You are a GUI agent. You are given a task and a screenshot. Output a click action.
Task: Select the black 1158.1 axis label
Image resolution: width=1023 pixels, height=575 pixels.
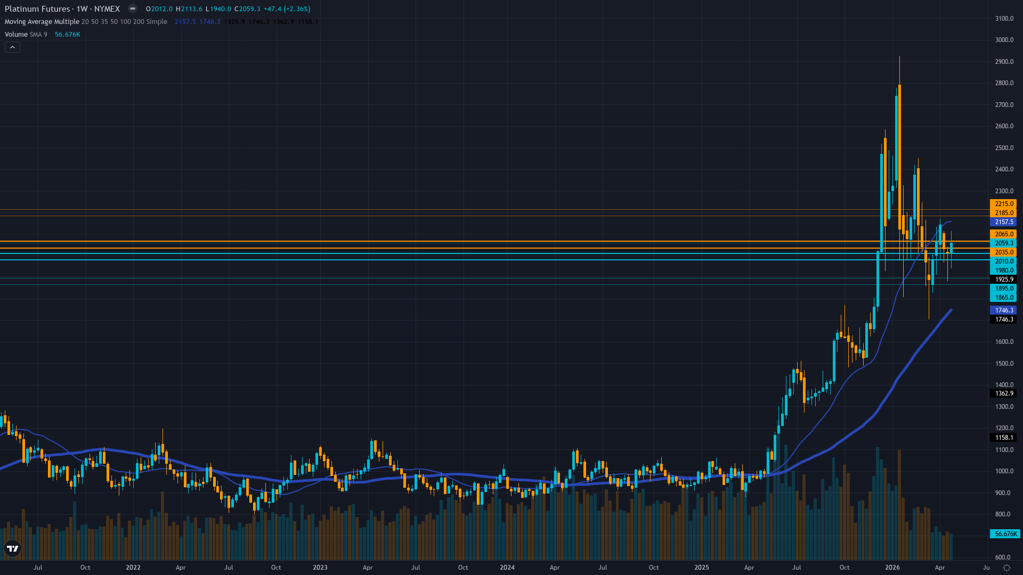[x=1003, y=438]
